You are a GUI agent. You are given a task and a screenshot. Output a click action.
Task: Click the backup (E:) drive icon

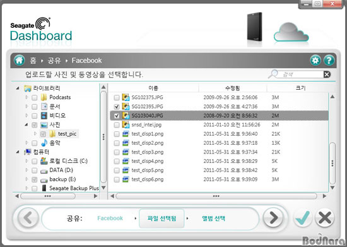click(44, 180)
